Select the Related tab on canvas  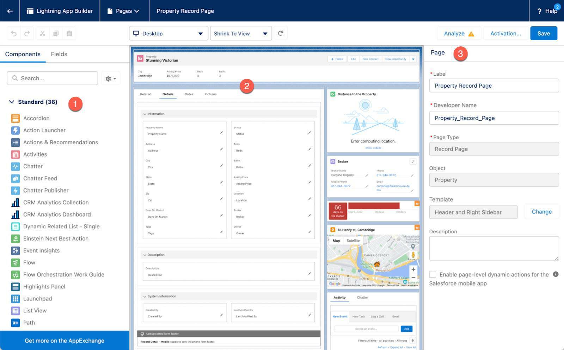146,94
